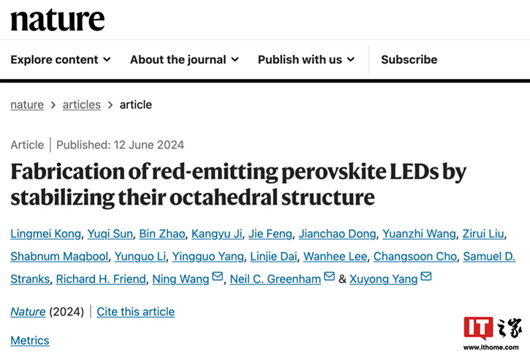This screenshot has height=353, width=530.
Task: Open Cite this article link
Action: click(135, 311)
